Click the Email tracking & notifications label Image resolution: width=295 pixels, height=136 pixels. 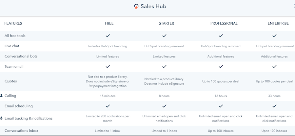click(29, 119)
